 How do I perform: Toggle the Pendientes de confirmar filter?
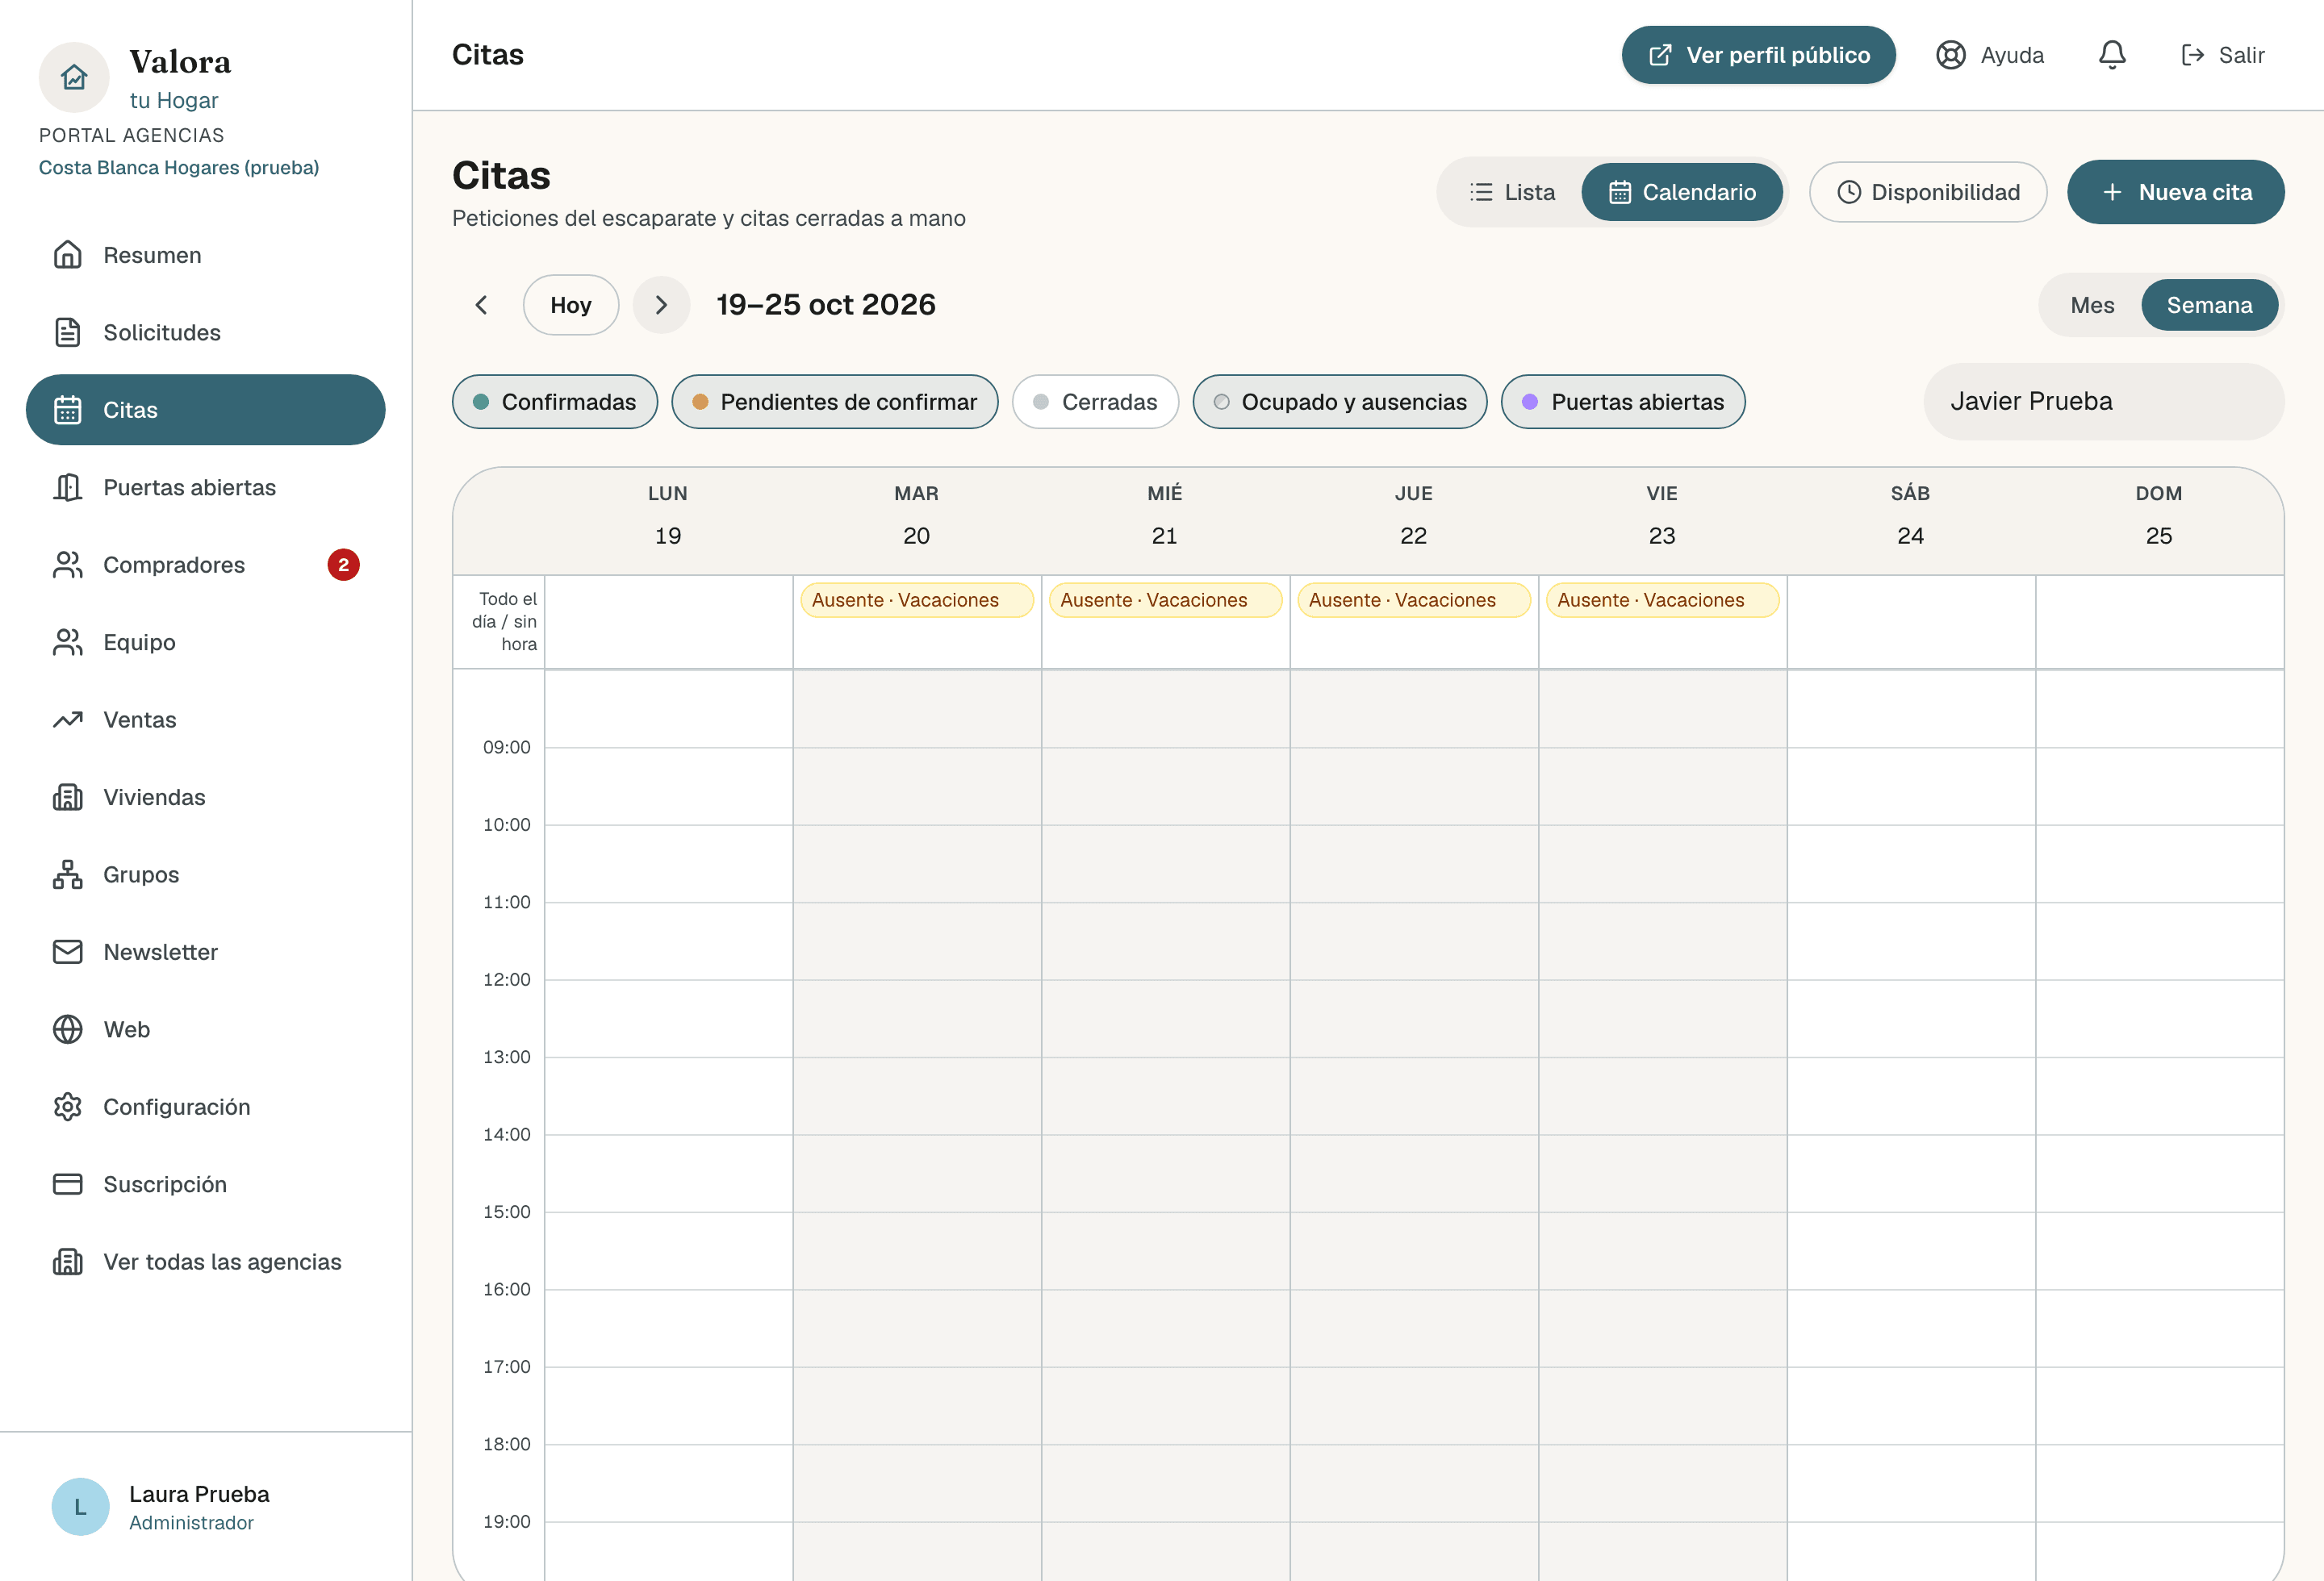pos(835,402)
